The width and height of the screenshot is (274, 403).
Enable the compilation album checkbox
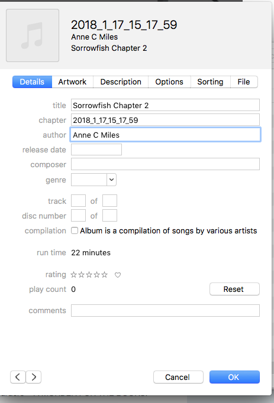(75, 230)
